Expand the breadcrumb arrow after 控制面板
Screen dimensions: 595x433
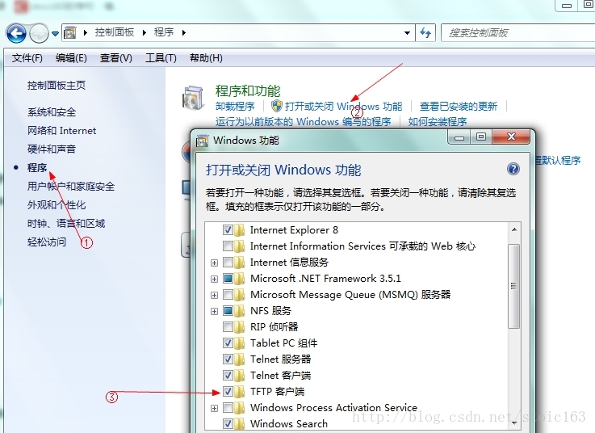[x=144, y=32]
